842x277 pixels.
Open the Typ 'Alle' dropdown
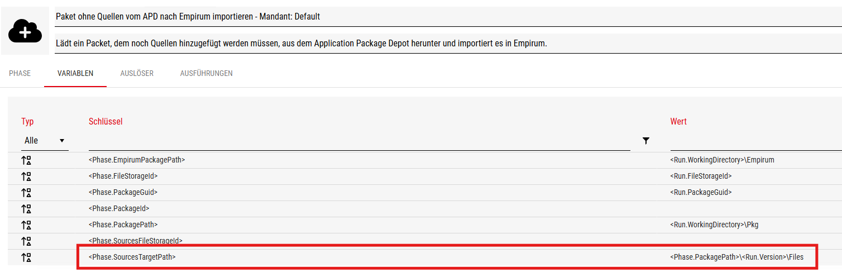(45, 141)
